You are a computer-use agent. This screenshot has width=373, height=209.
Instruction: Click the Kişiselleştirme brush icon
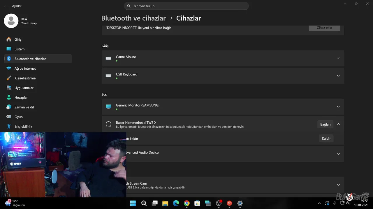tap(9, 78)
